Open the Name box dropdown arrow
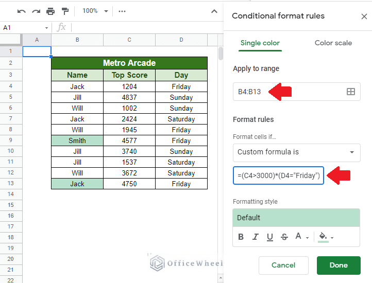The width and height of the screenshot is (372, 283). [x=46, y=28]
